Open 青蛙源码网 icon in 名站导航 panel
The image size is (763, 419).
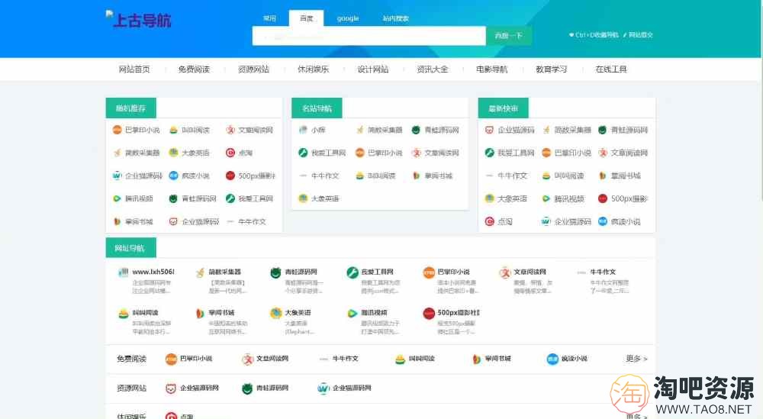point(416,130)
